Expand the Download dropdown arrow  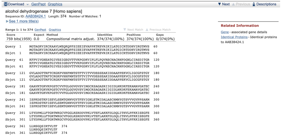click(x=28, y=5)
